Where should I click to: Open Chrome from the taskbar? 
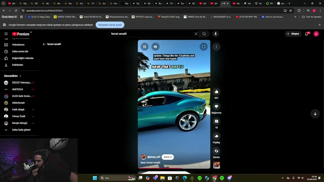pos(214,178)
